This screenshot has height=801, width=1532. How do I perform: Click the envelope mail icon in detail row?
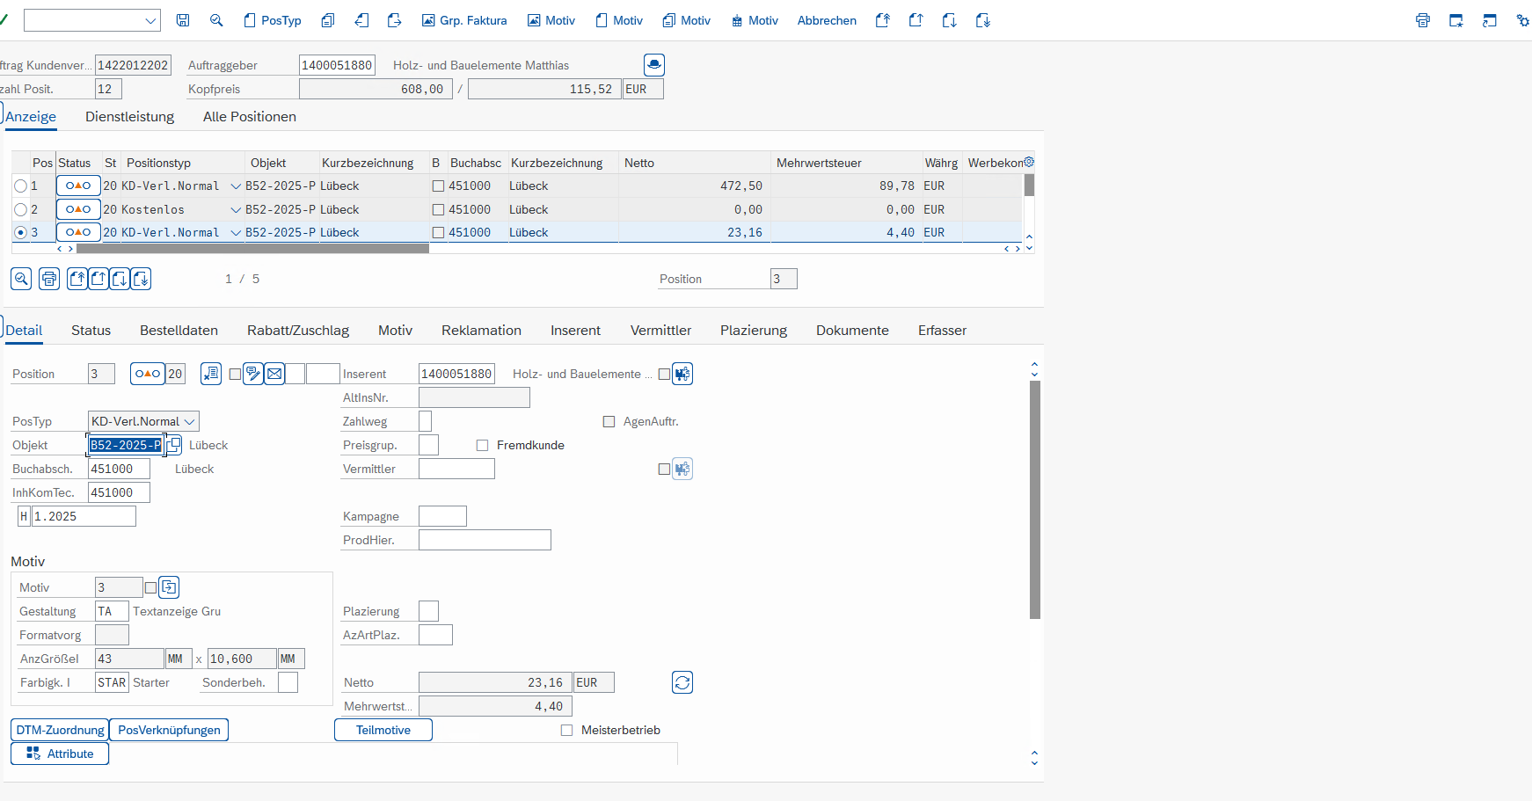point(274,374)
